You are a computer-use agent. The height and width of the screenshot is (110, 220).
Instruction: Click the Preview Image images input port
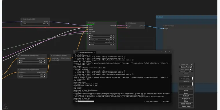[x=164, y=29]
